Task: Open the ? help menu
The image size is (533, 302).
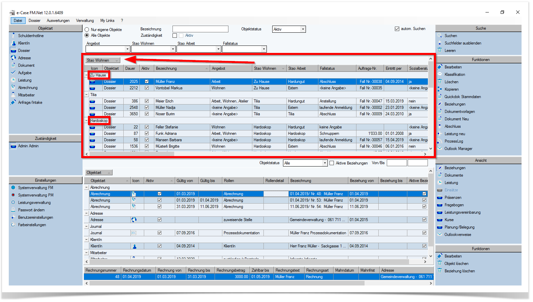Action: [122, 21]
